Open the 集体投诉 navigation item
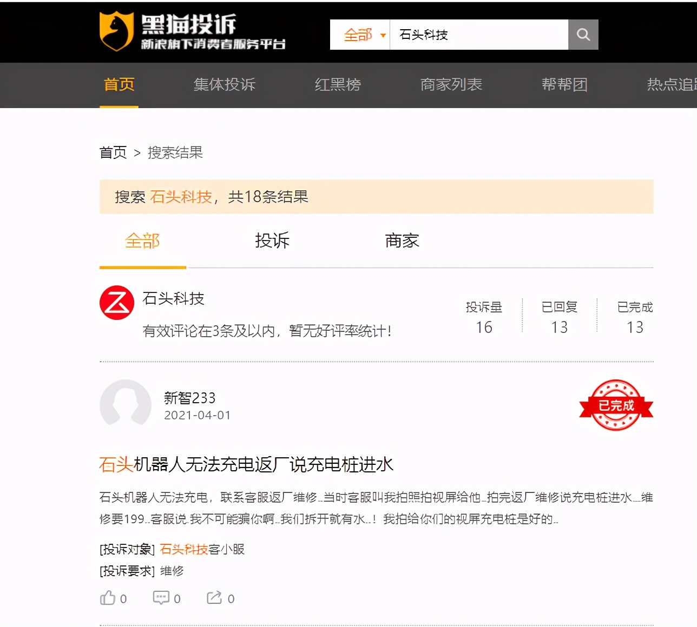The height and width of the screenshot is (627, 697). coord(225,84)
